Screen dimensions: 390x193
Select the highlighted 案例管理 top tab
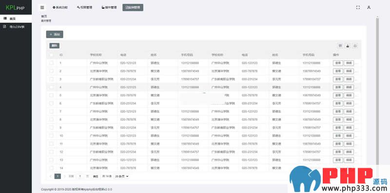[133, 7]
